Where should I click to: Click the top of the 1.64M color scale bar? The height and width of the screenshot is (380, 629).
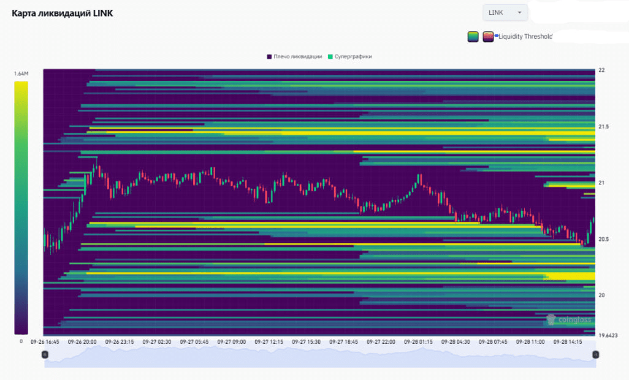point(21,83)
